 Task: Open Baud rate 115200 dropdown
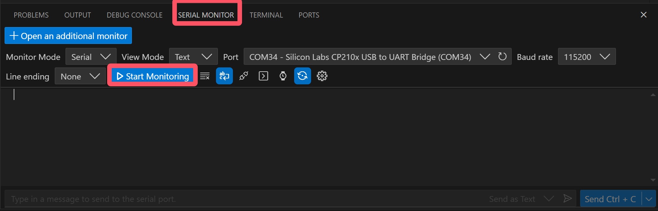click(587, 57)
